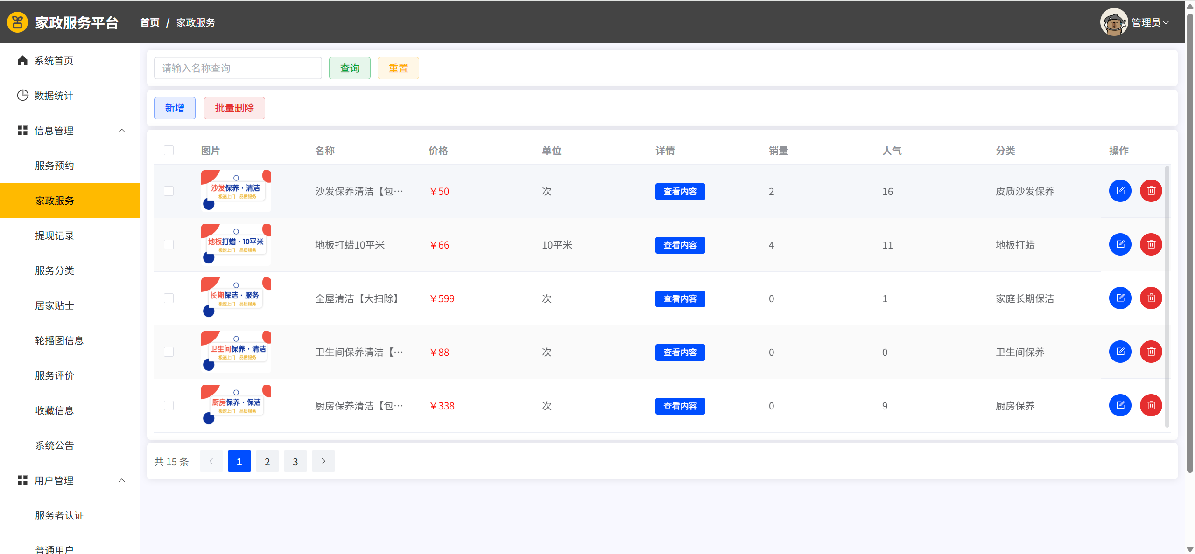Click delete icon for 地板打蜡10平米 row
This screenshot has width=1195, height=554.
(1151, 244)
